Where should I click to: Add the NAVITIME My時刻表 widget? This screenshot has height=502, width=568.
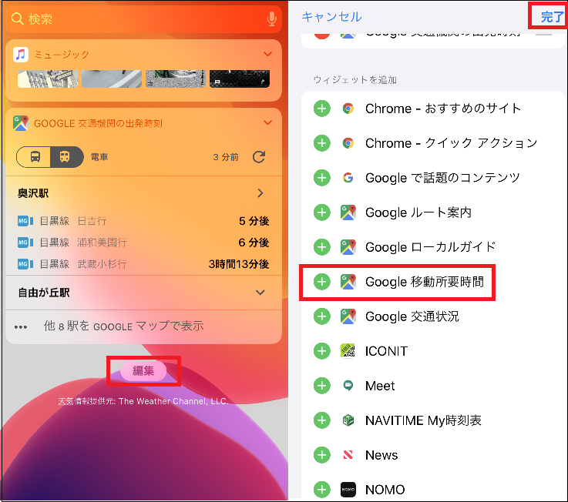[322, 420]
